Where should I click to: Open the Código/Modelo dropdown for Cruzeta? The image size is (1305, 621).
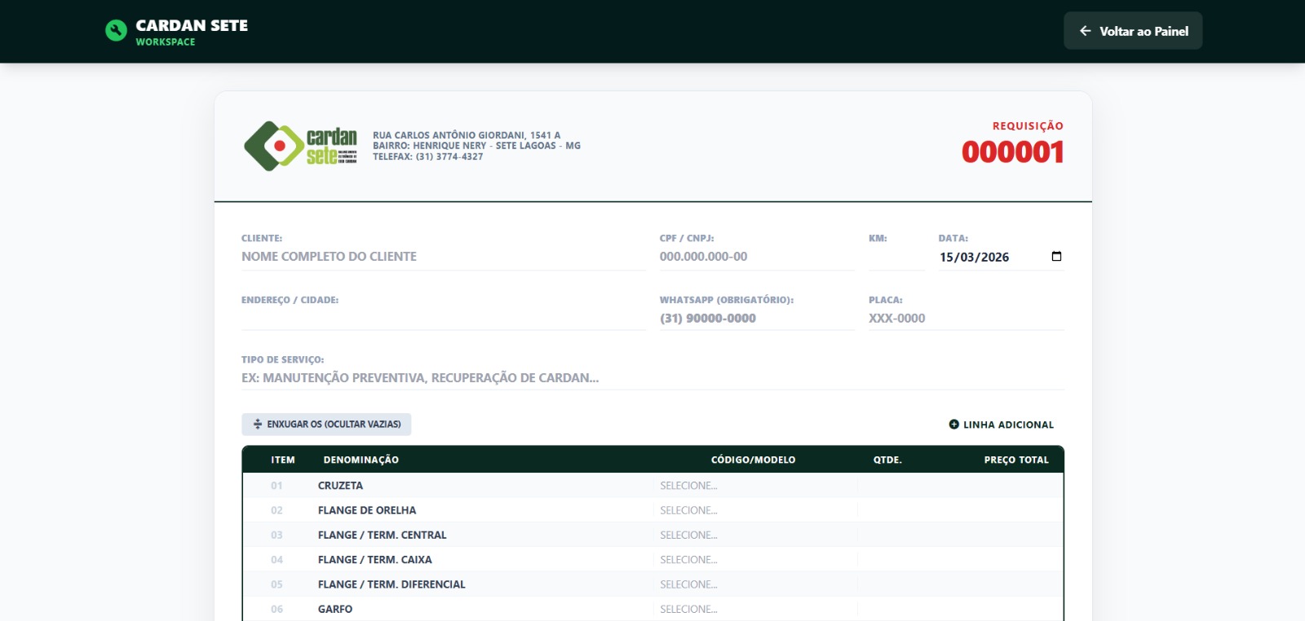click(754, 486)
